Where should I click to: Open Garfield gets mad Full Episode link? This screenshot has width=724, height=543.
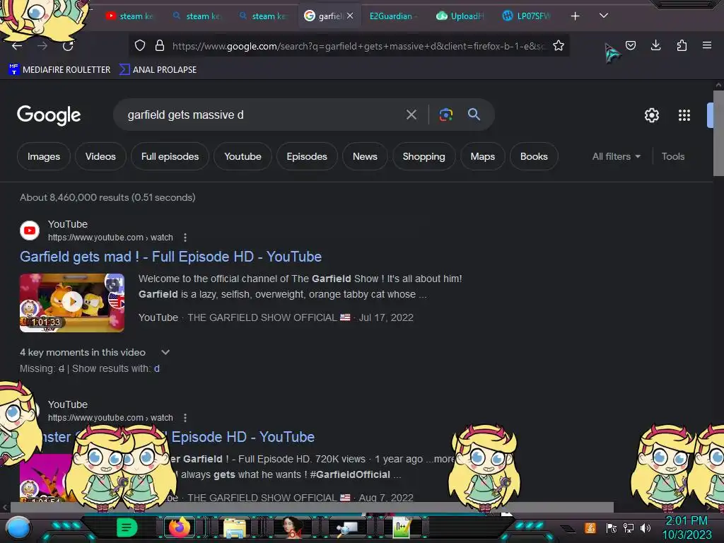tap(171, 257)
